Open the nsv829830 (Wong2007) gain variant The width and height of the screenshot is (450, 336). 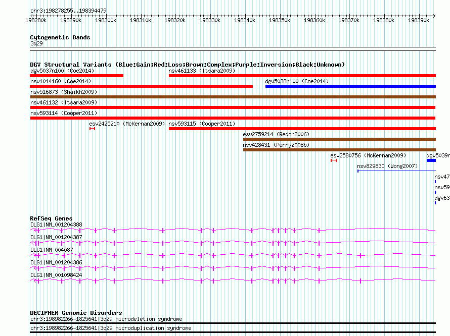click(396, 171)
